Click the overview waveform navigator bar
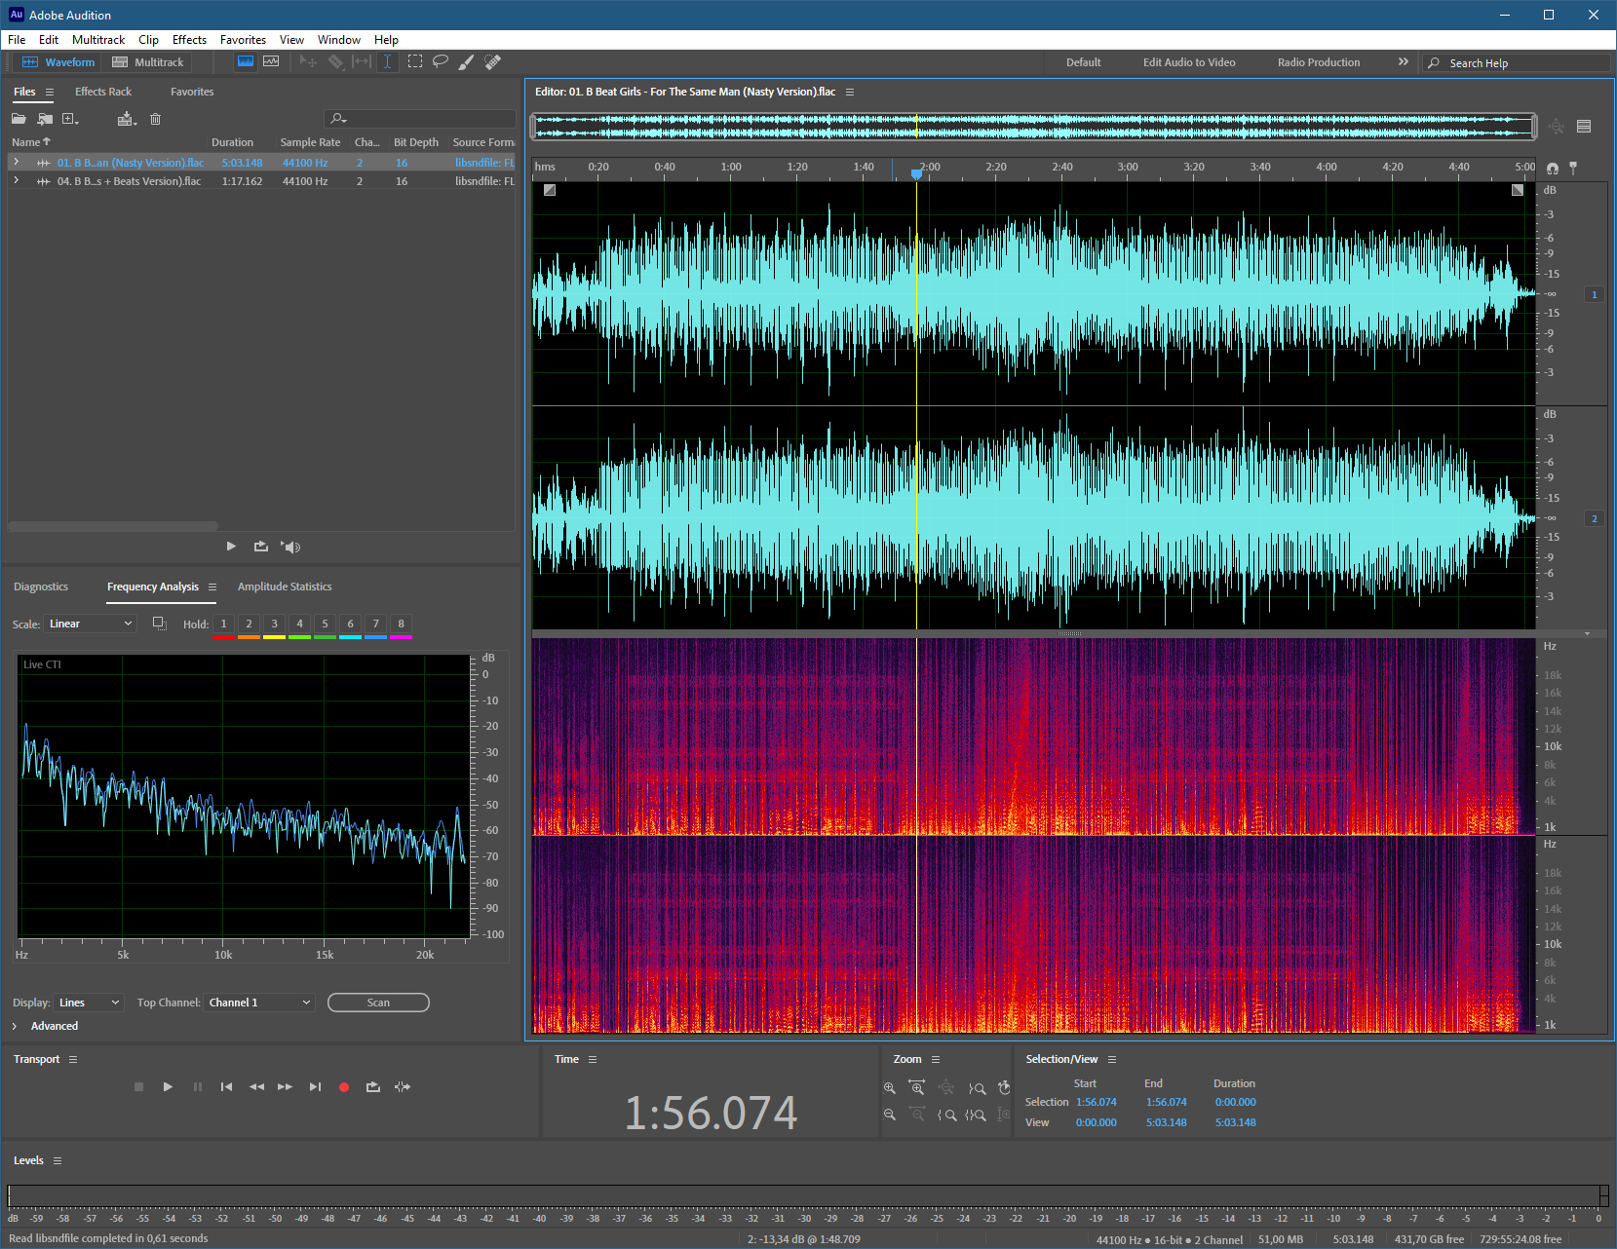 click(1034, 126)
